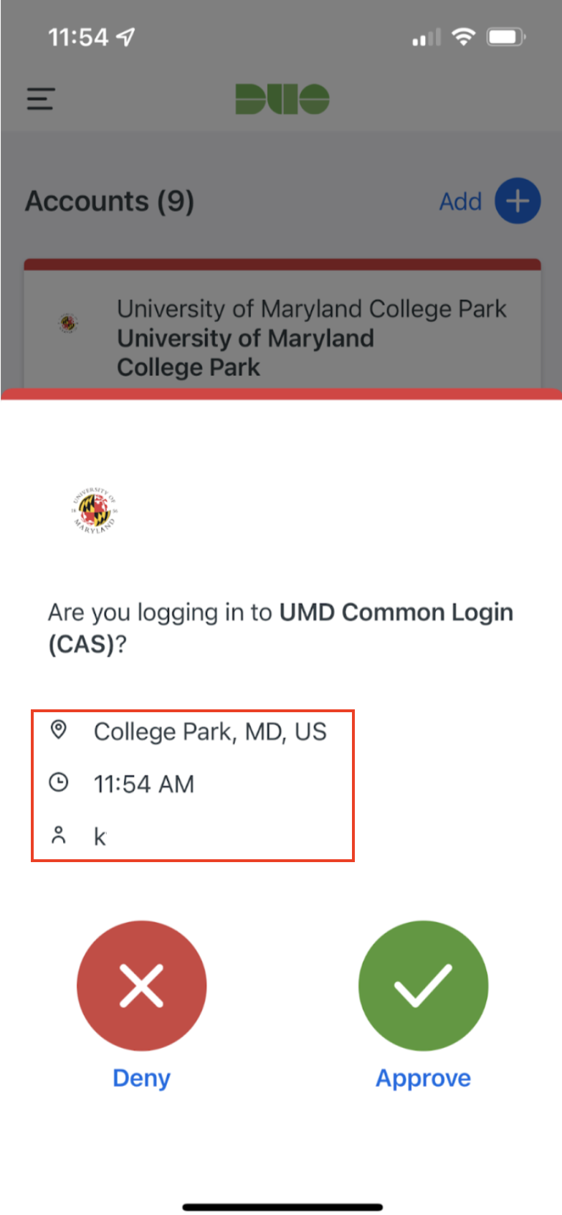
Task: Click the blue plus circle to add account
Action: 517,201
